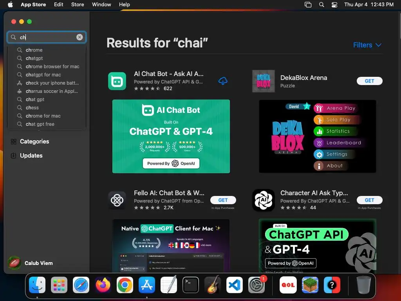Launch Visual Studio Code from the Dock
Image resolution: width=401 pixels, height=301 pixels.
click(235, 285)
